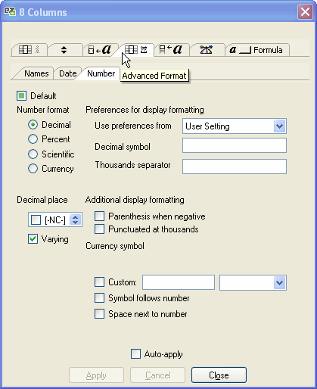Open the tab with list and letter a icon

pos(171,50)
